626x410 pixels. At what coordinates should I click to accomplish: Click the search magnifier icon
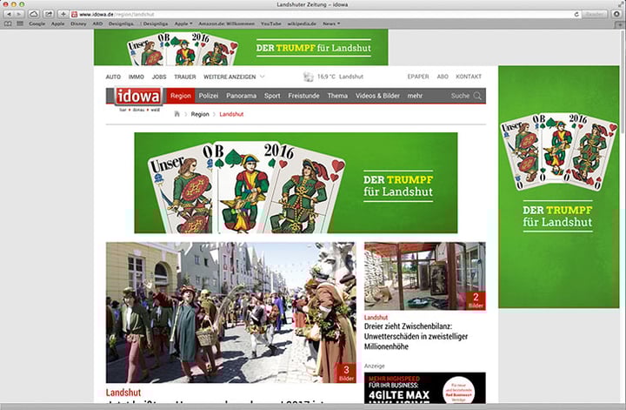(477, 96)
